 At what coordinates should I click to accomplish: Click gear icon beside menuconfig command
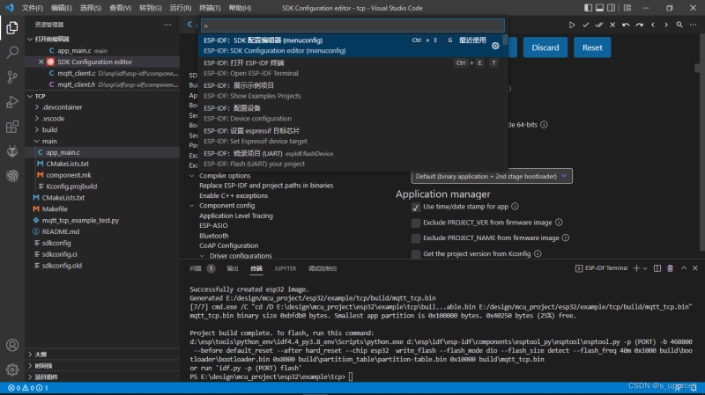click(495, 46)
